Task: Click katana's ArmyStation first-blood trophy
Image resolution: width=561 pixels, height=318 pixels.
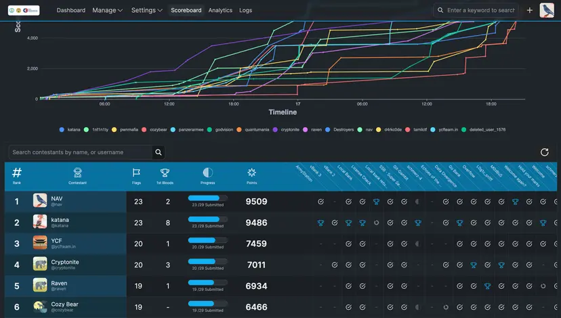Action: pyautogui.click(x=320, y=223)
